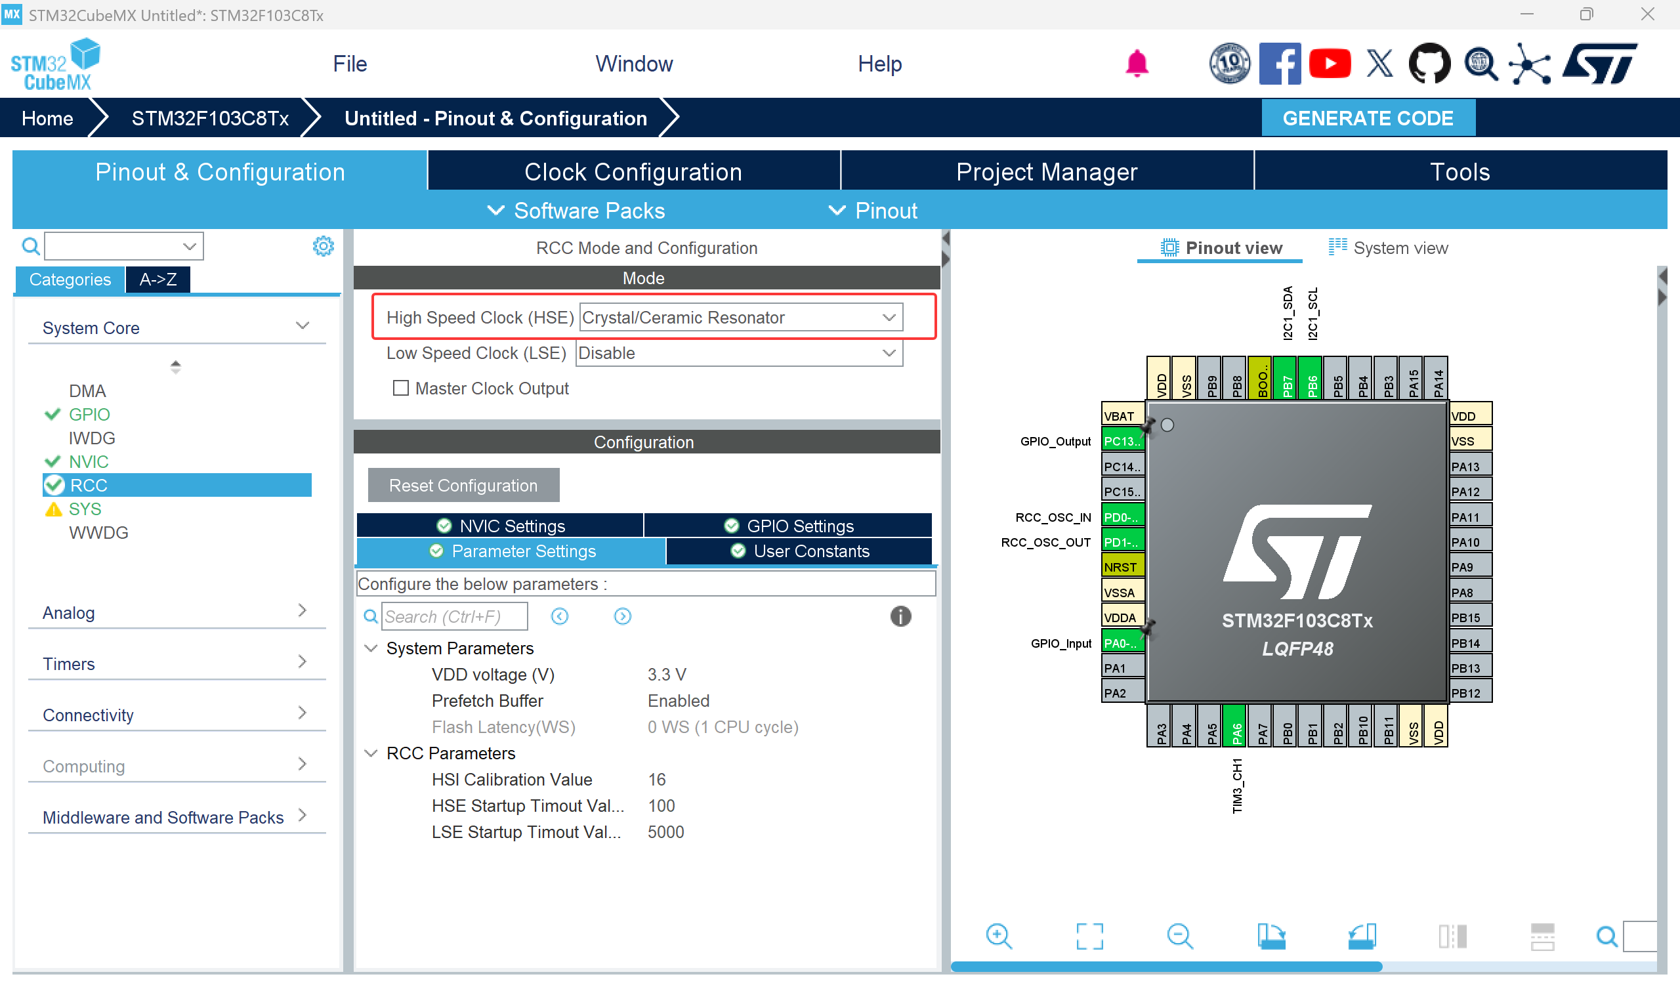The width and height of the screenshot is (1680, 987).
Task: Select NVIC in System Core list
Action: point(89,461)
